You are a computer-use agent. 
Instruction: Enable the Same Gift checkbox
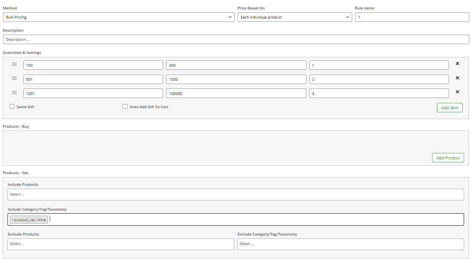coord(12,107)
